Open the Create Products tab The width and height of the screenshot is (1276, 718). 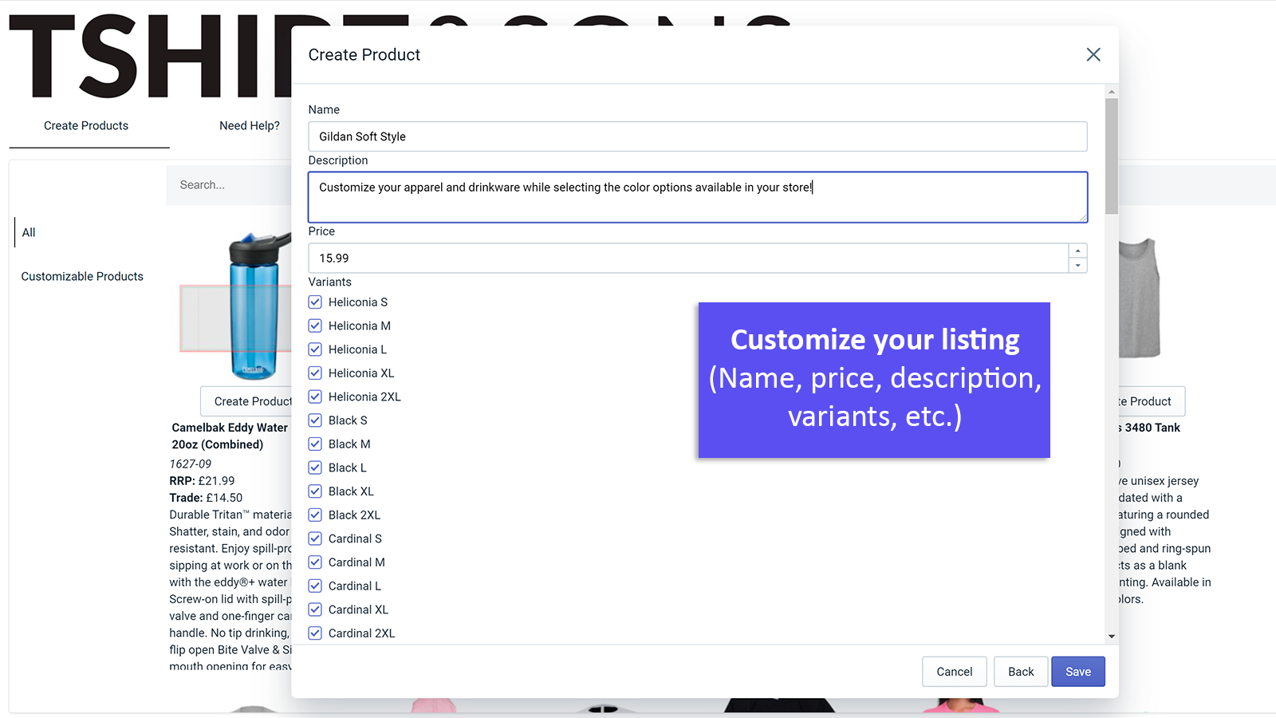tap(86, 126)
